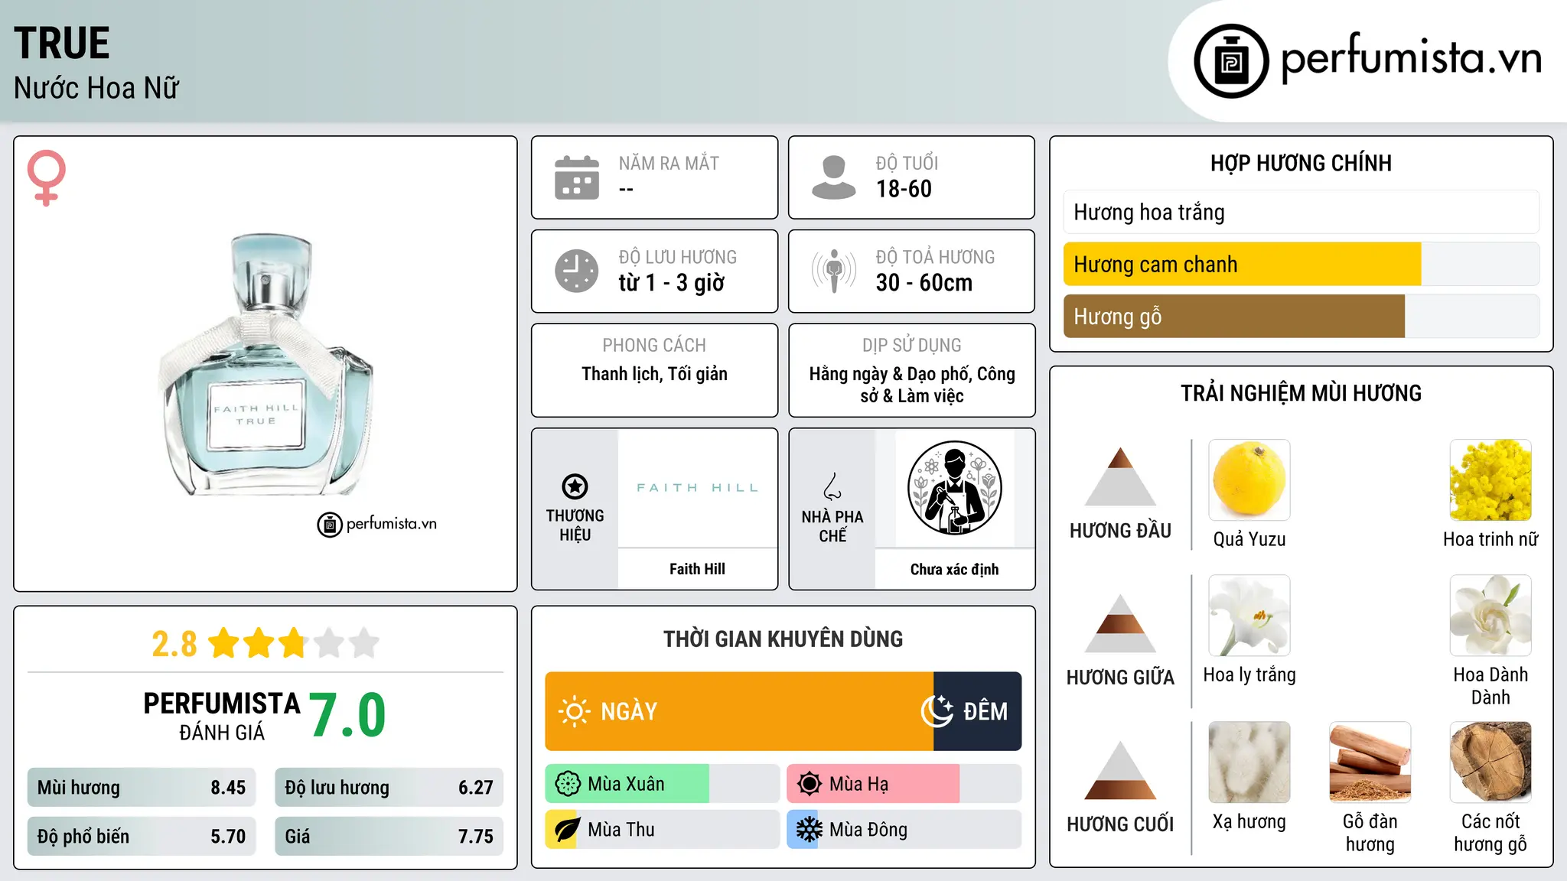The height and width of the screenshot is (881, 1567).
Task: Select the Các nốt hương gỗ image
Action: [x=1490, y=762]
